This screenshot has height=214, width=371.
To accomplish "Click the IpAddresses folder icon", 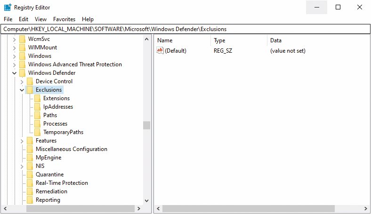I will tap(37, 107).
